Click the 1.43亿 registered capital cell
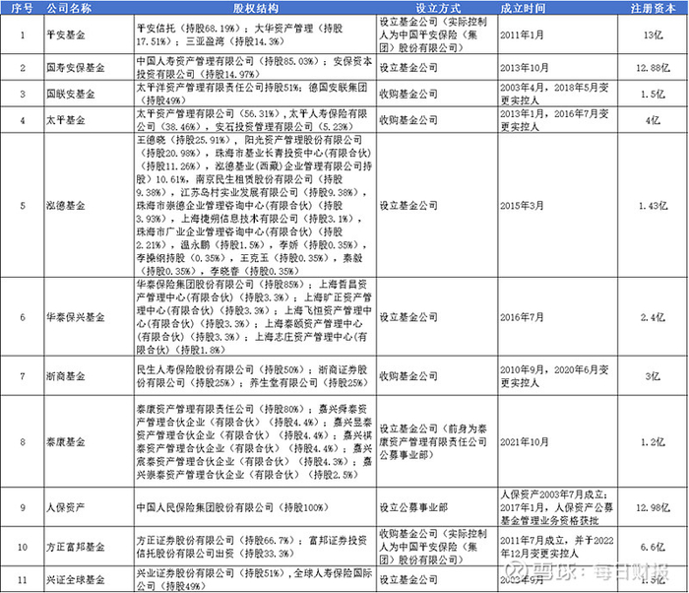 coord(653,205)
